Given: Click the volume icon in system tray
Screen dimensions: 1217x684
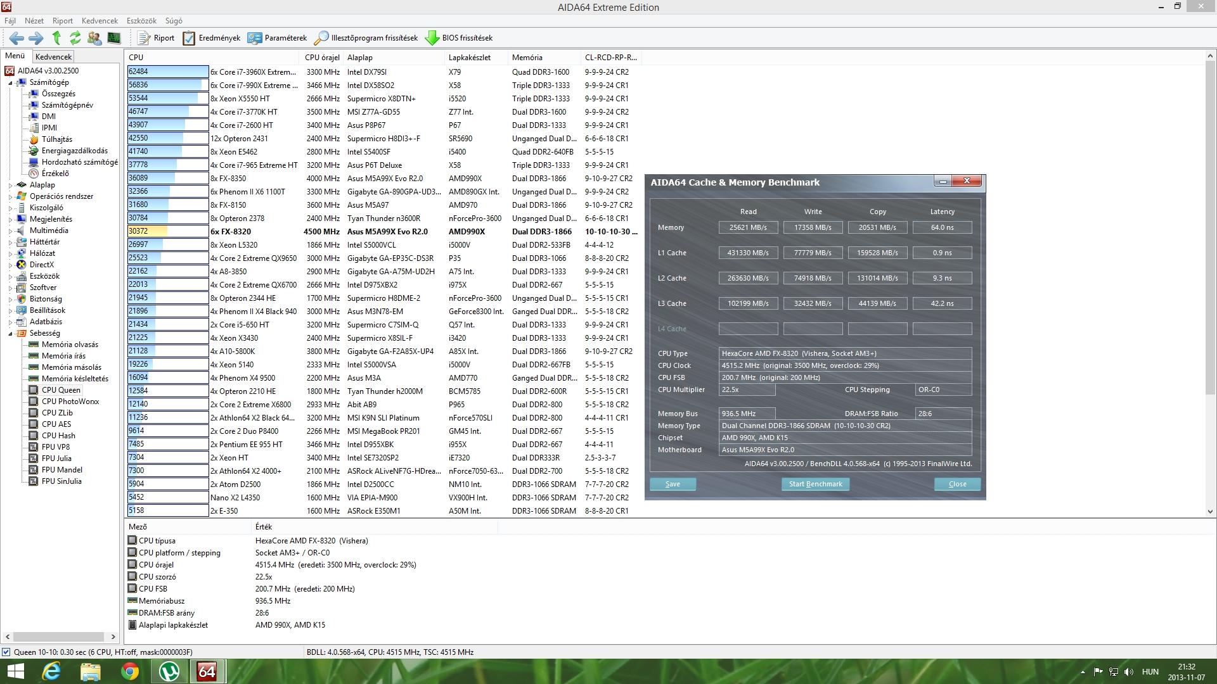Looking at the screenshot, I should (x=1129, y=672).
